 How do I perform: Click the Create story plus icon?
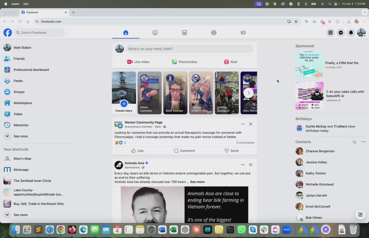tap(124, 103)
